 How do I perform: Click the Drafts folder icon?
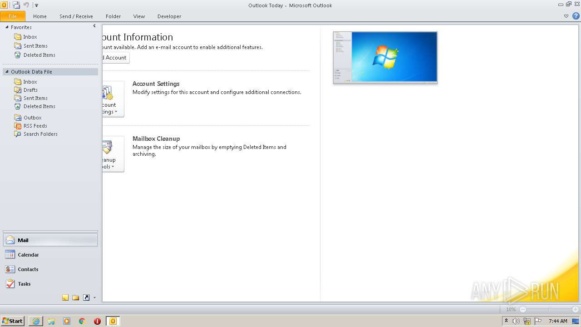(18, 90)
